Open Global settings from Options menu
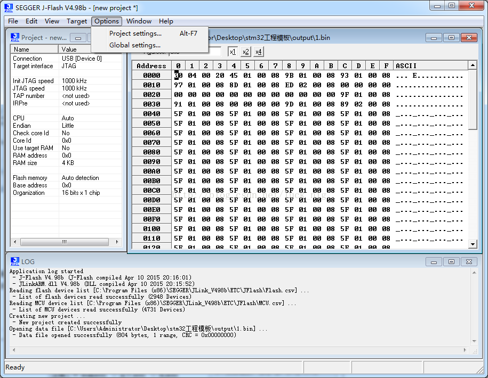Image resolution: width=488 pixels, height=378 pixels. coord(150,45)
